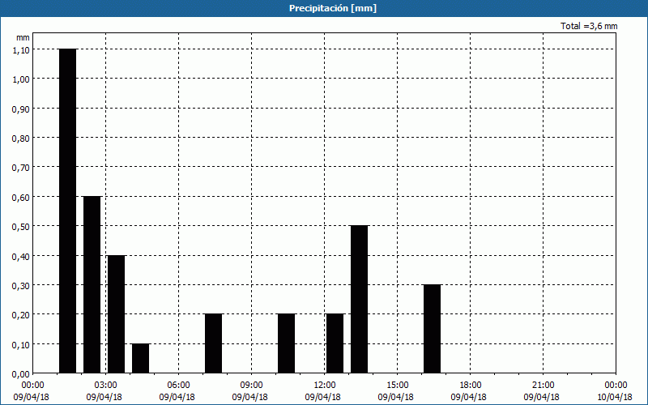This screenshot has height=405, width=648.
Task: Click the 0,90 y-axis label
Action: (21, 109)
